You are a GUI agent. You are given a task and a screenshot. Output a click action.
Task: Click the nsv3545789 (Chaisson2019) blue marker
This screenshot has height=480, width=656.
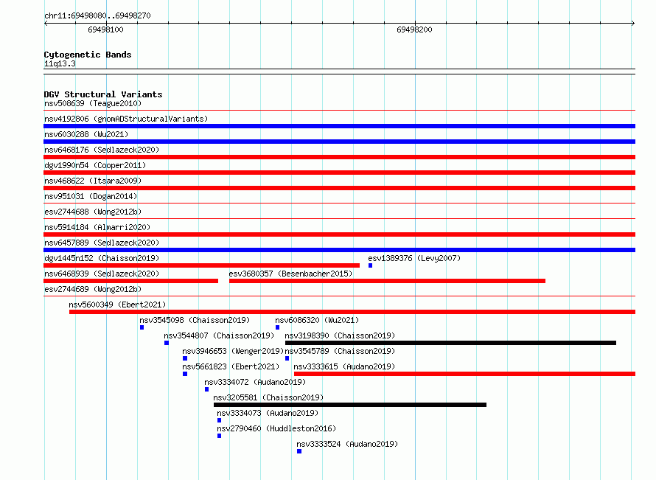click(x=287, y=358)
